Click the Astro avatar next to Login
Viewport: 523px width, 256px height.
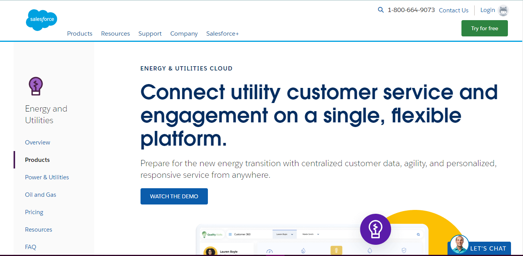pos(503,10)
